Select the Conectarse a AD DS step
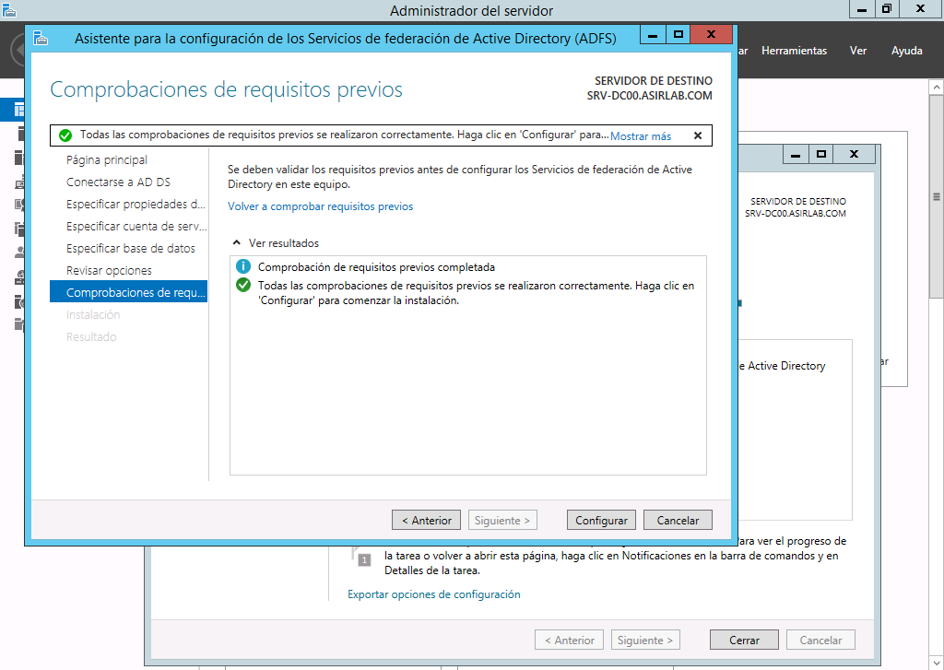944x670 pixels. [x=118, y=182]
